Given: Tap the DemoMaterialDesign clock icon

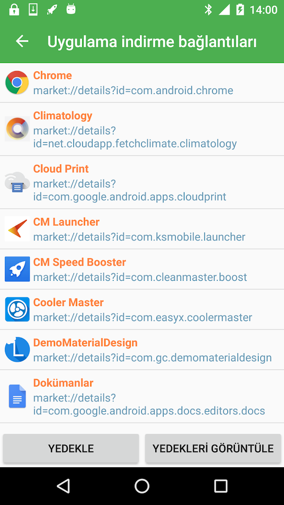Looking at the screenshot, I should (x=17, y=349).
